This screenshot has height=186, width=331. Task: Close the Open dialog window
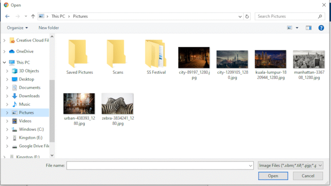(x=324, y=5)
